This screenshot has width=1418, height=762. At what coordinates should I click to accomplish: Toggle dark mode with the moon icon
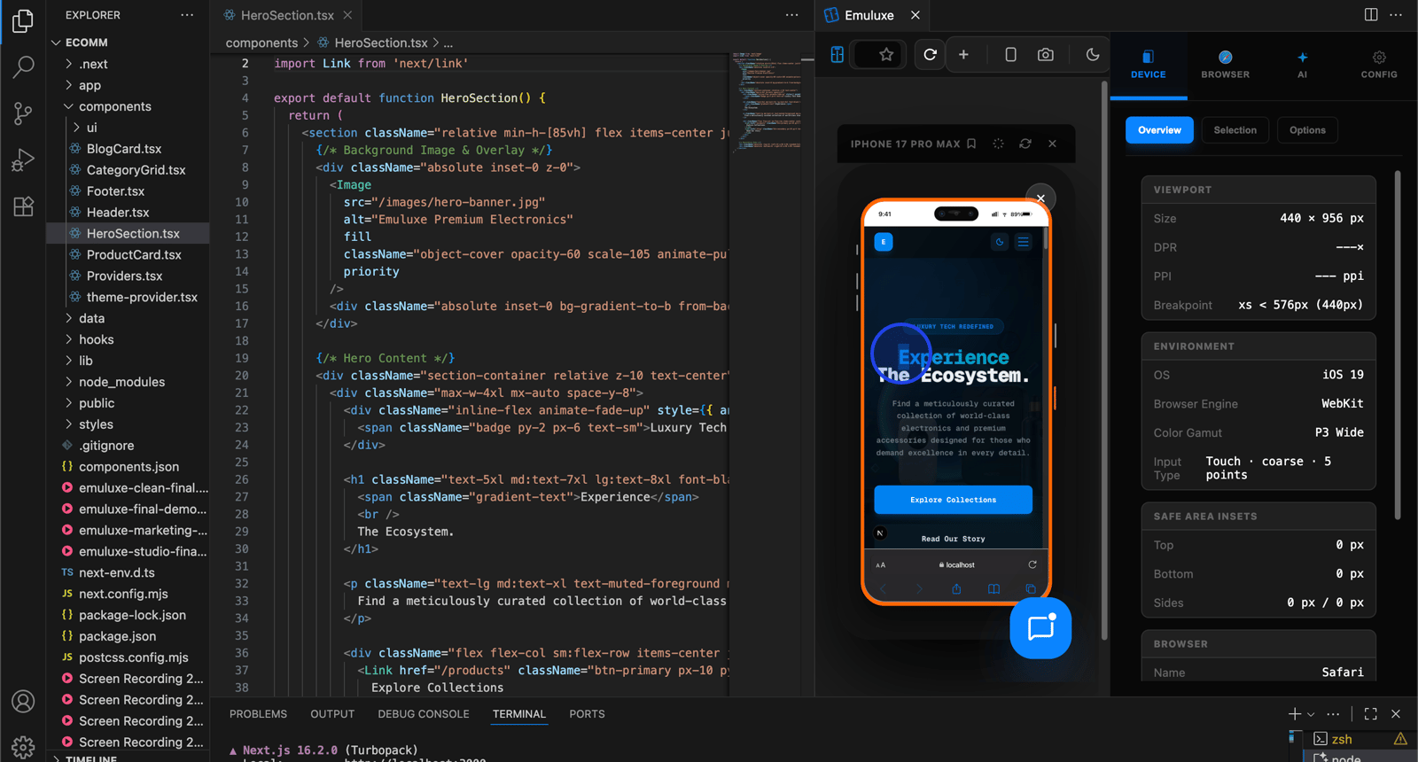[x=1093, y=55]
